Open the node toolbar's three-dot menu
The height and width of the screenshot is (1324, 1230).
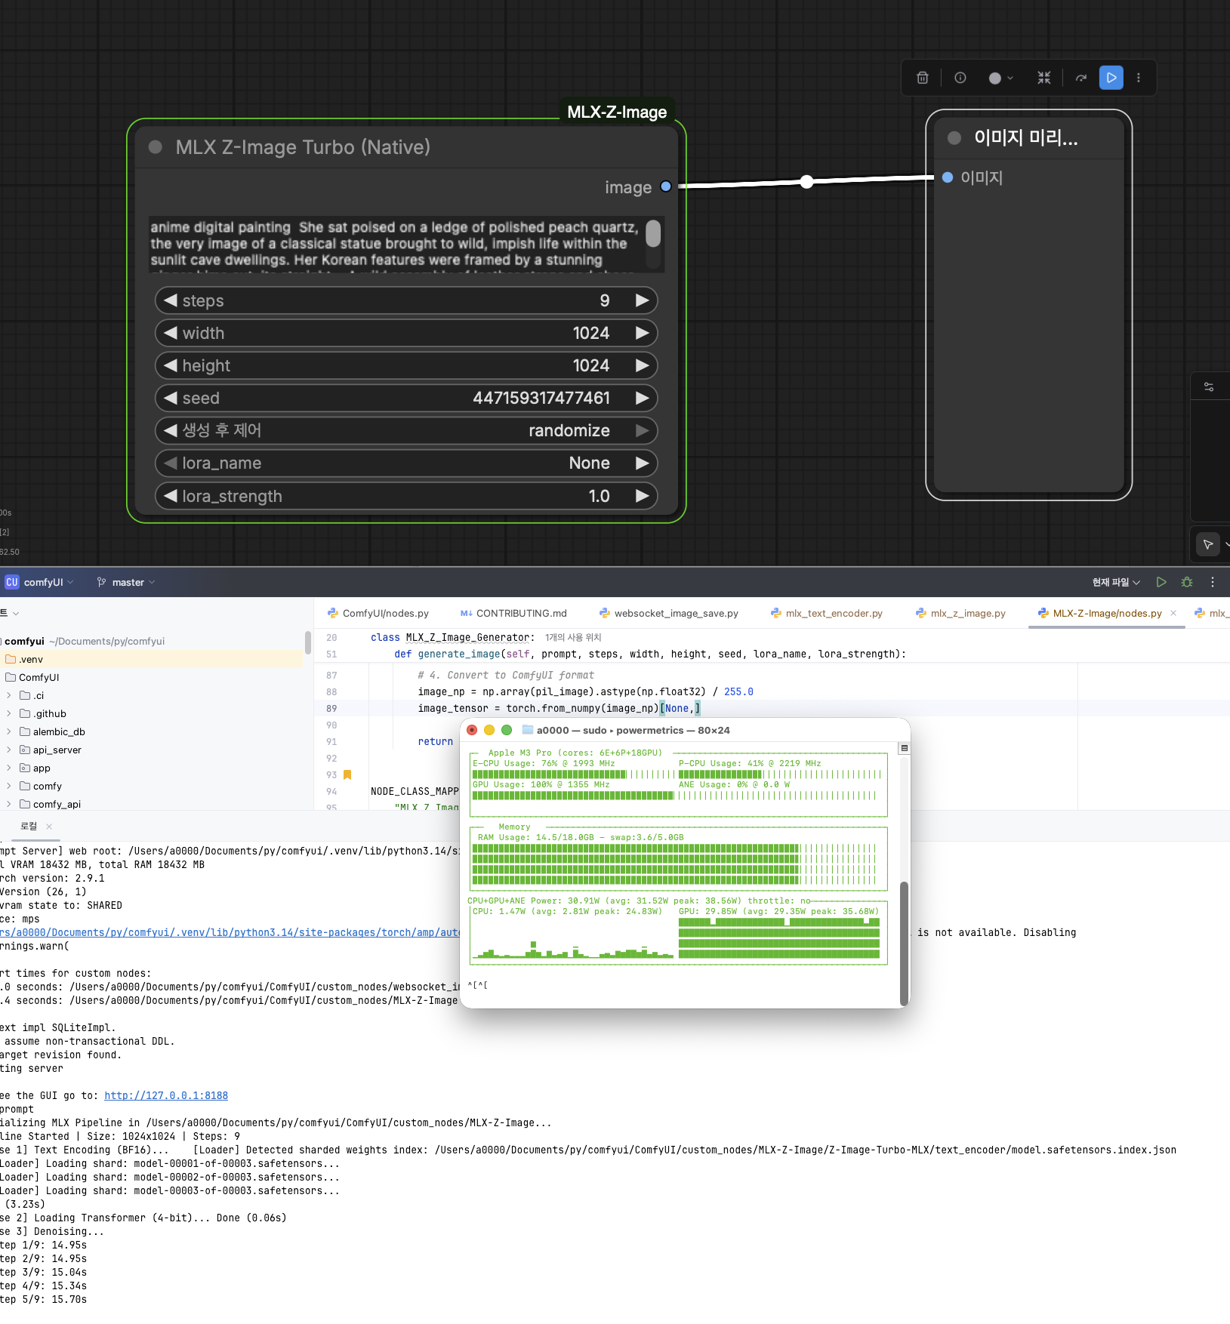(1139, 78)
